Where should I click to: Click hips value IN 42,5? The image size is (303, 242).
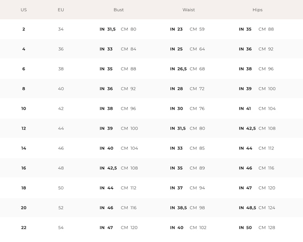[247, 128]
